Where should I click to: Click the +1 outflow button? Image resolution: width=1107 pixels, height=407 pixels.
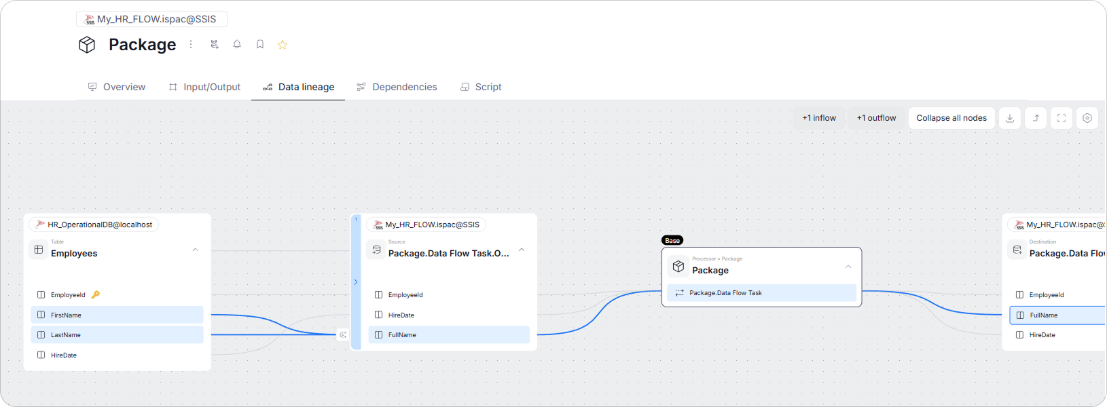coord(876,118)
